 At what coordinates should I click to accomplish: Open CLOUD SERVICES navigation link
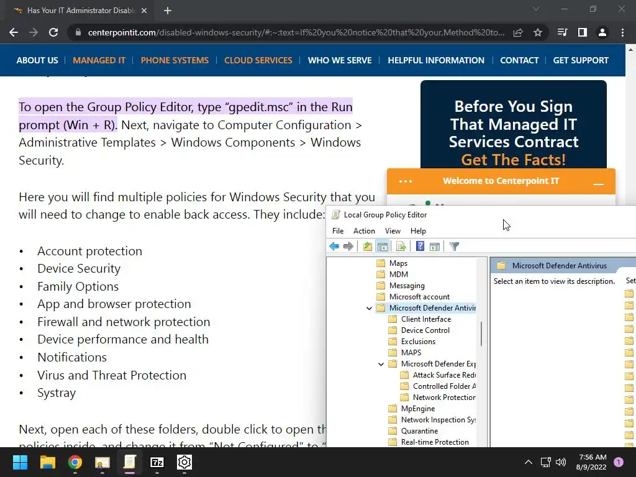(258, 60)
